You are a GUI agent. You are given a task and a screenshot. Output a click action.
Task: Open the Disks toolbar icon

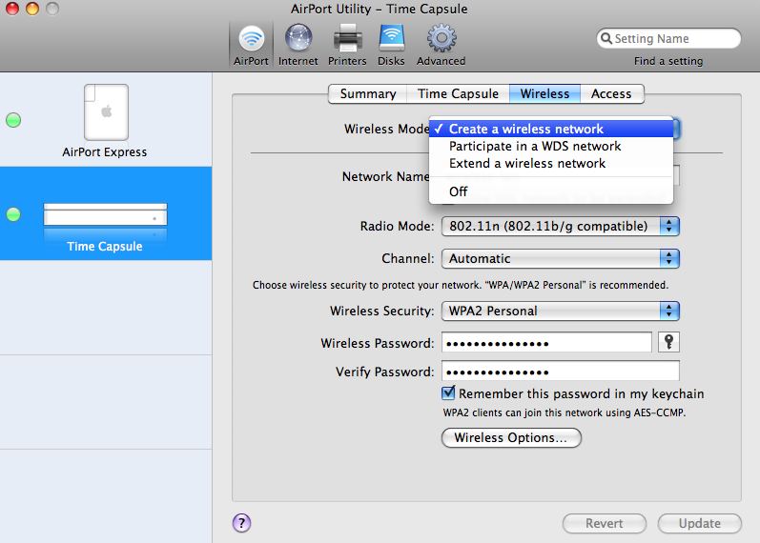(x=391, y=39)
